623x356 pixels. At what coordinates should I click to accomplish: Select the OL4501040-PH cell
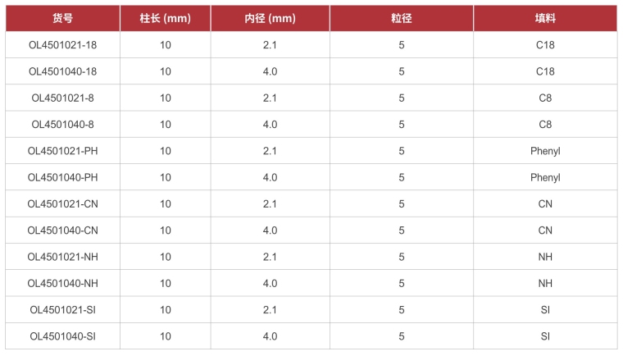click(x=62, y=177)
